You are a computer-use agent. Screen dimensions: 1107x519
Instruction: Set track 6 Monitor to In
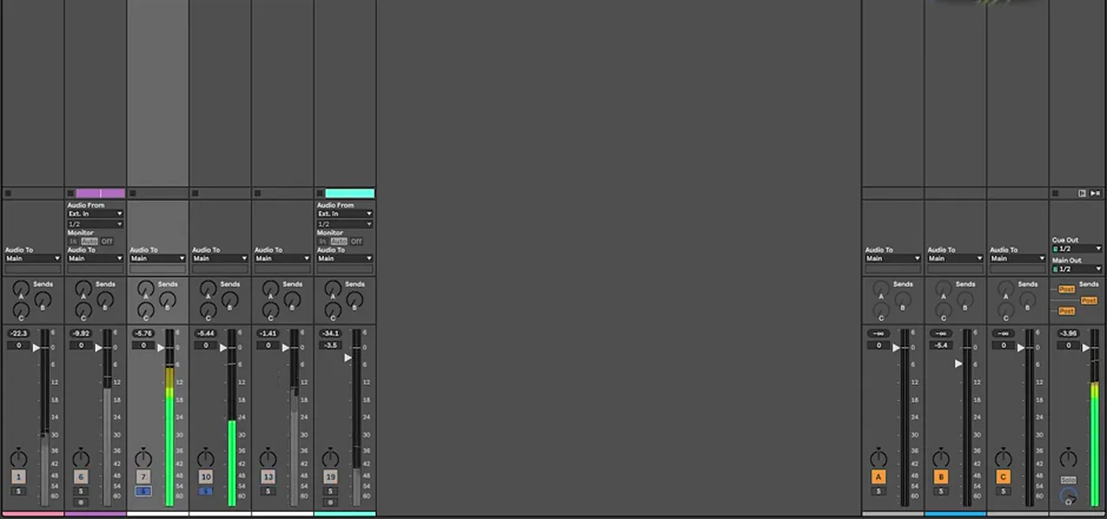pyautogui.click(x=73, y=241)
